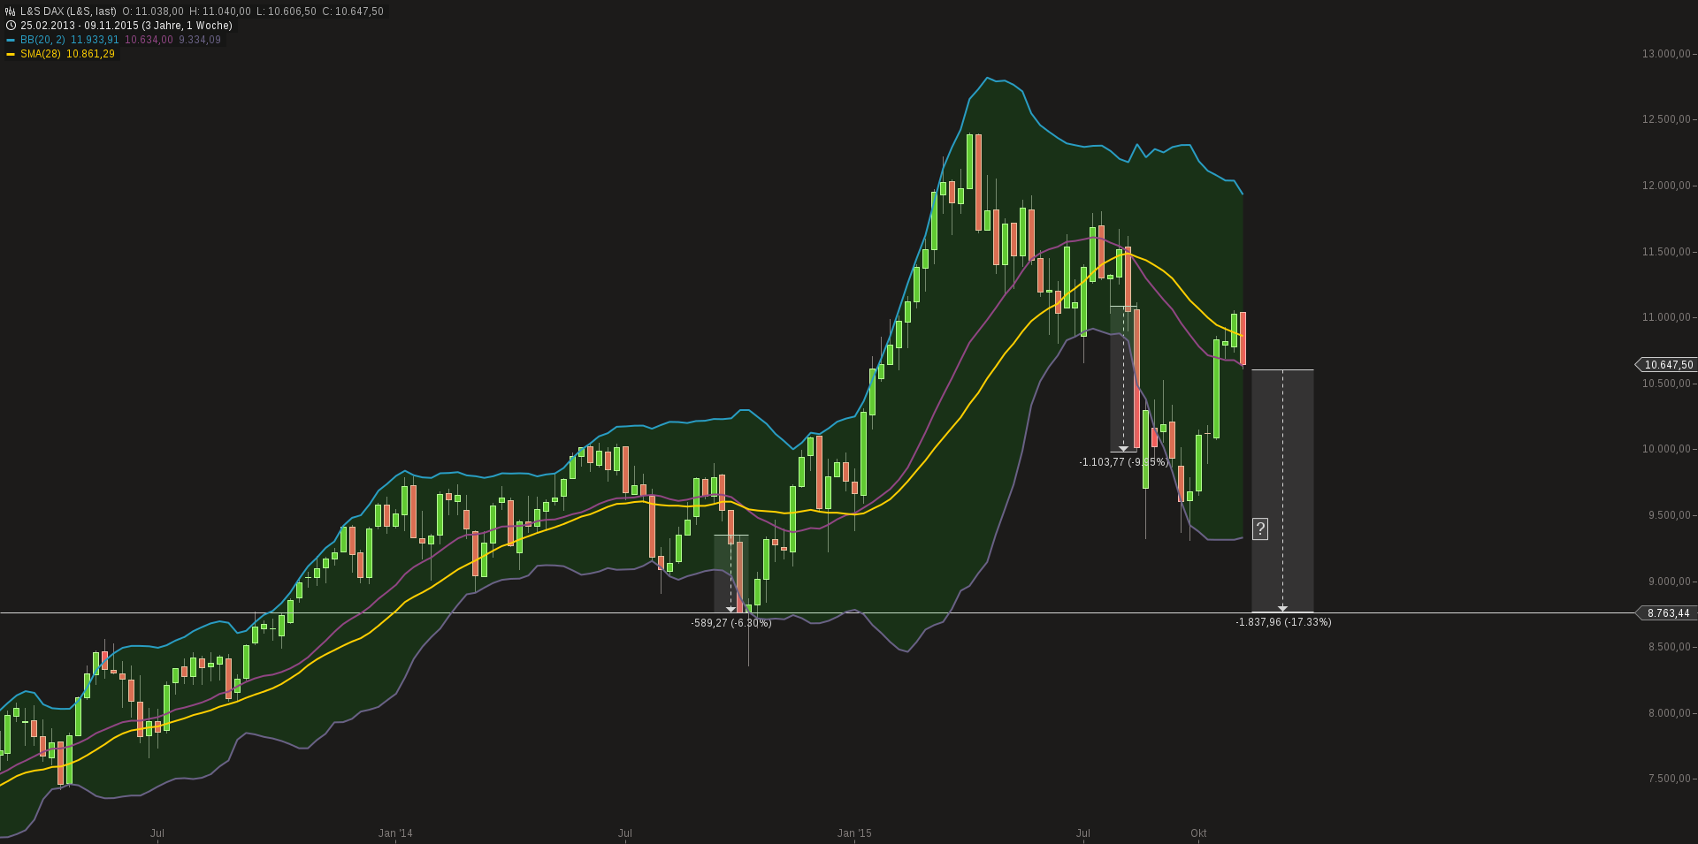This screenshot has width=1698, height=844.
Task: Click the Okt time axis label
Action: pyautogui.click(x=1198, y=833)
